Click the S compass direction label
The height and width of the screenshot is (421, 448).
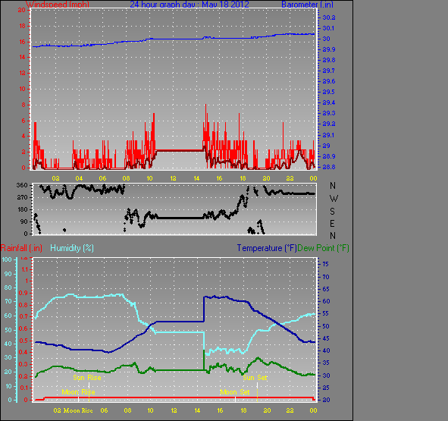332,211
